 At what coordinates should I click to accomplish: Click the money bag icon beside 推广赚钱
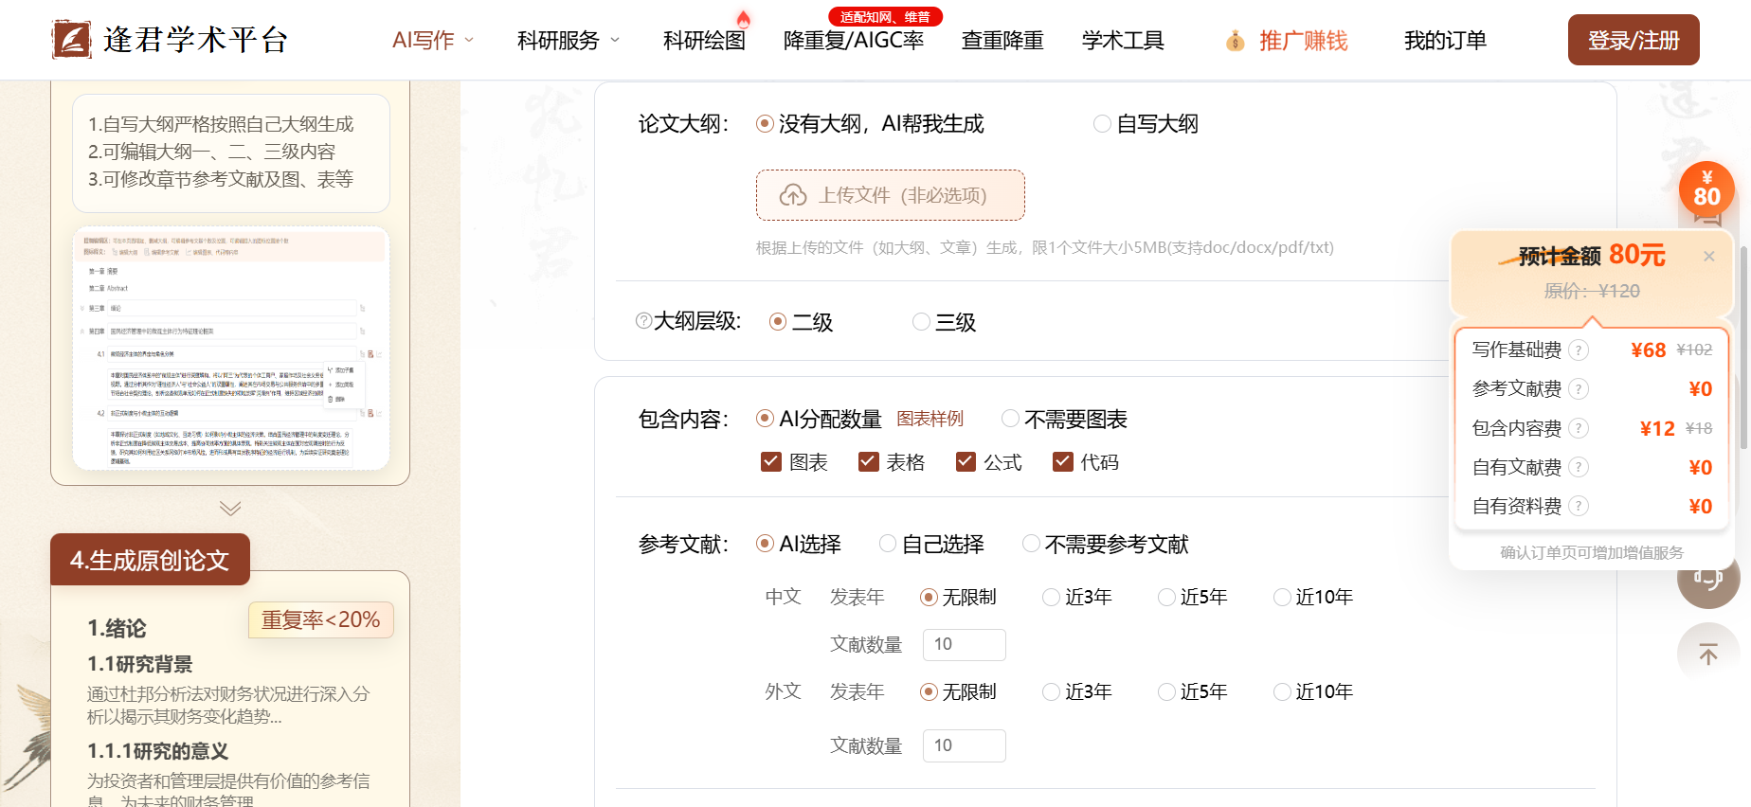tap(1235, 41)
